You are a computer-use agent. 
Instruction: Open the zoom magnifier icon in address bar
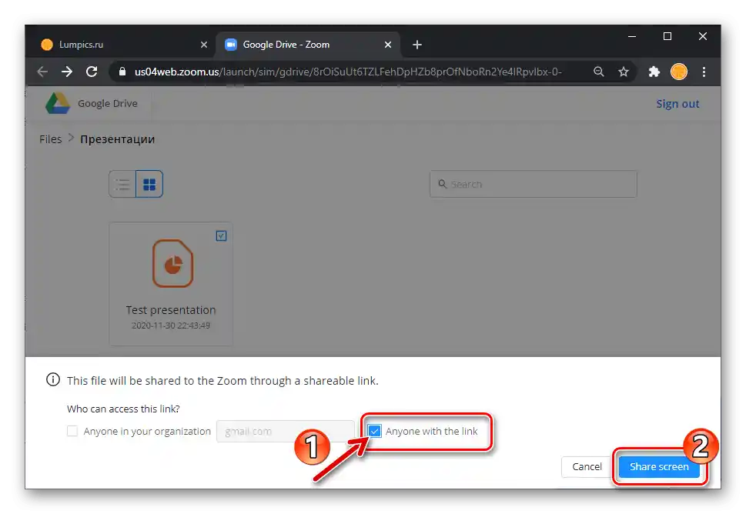[x=598, y=72]
